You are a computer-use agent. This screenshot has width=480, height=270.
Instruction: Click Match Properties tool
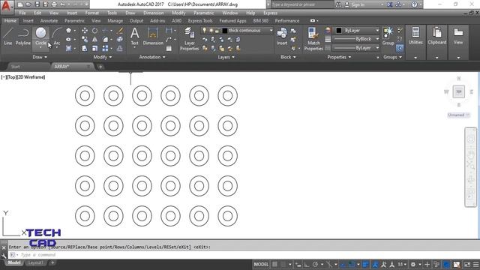[x=313, y=39]
